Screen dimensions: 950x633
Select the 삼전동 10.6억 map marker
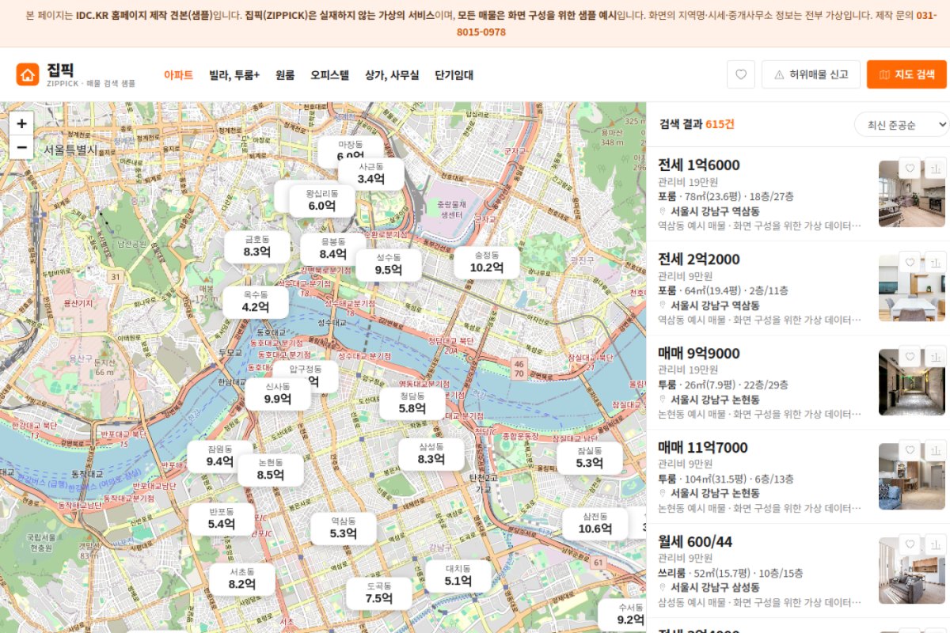pyautogui.click(x=595, y=523)
